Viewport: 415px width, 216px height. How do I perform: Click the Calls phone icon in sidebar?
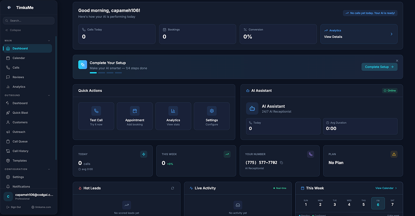(8, 67)
